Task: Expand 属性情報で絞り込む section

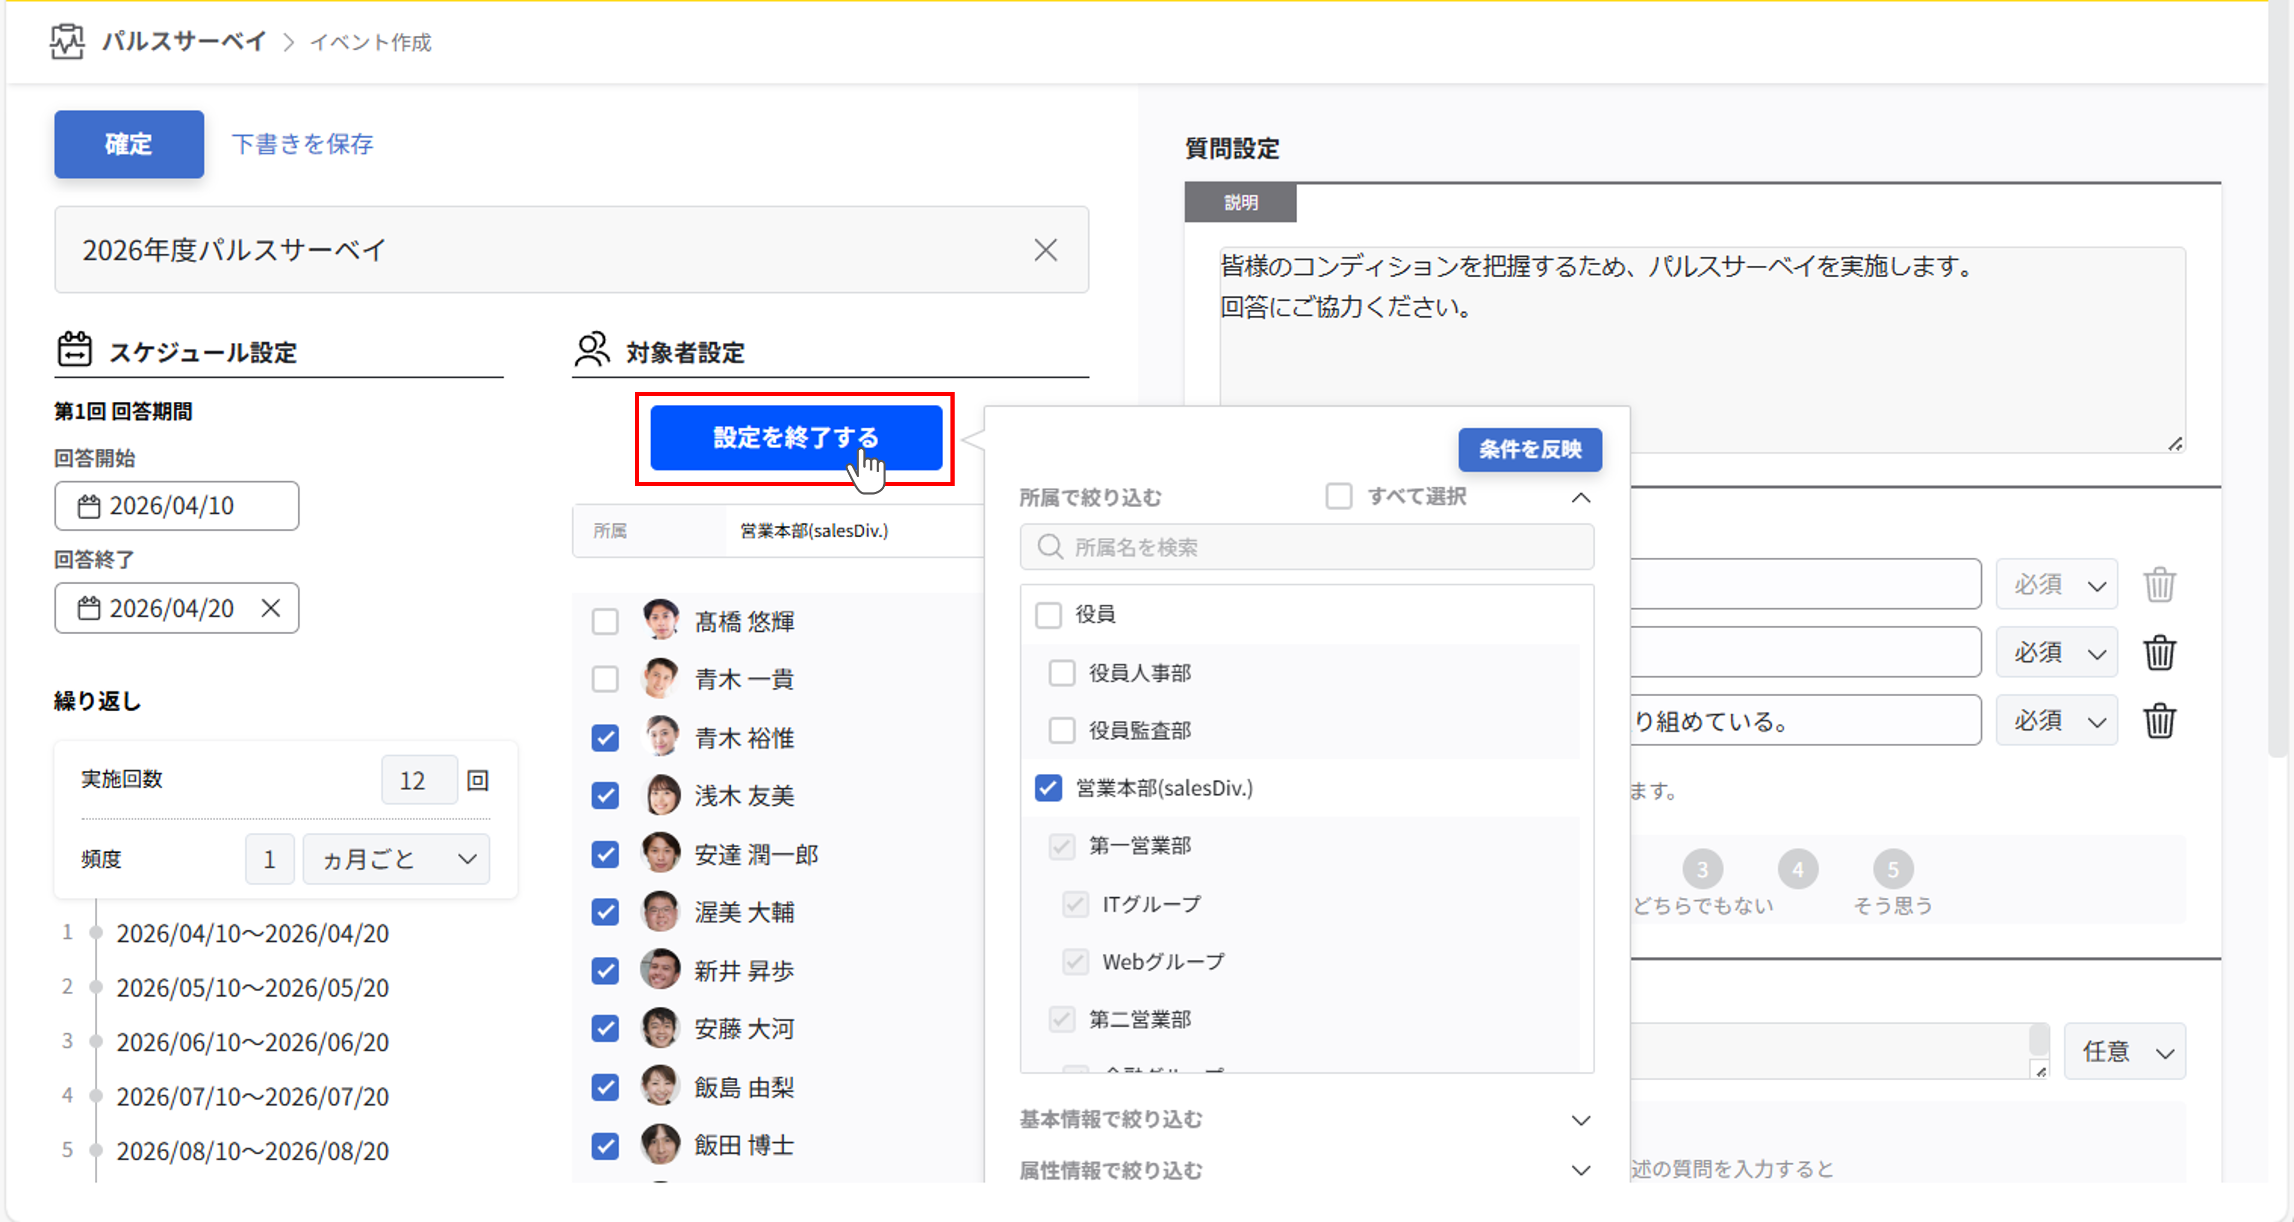Action: click(1580, 1169)
